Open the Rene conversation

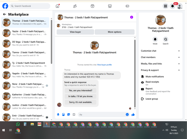click(x=25, y=85)
